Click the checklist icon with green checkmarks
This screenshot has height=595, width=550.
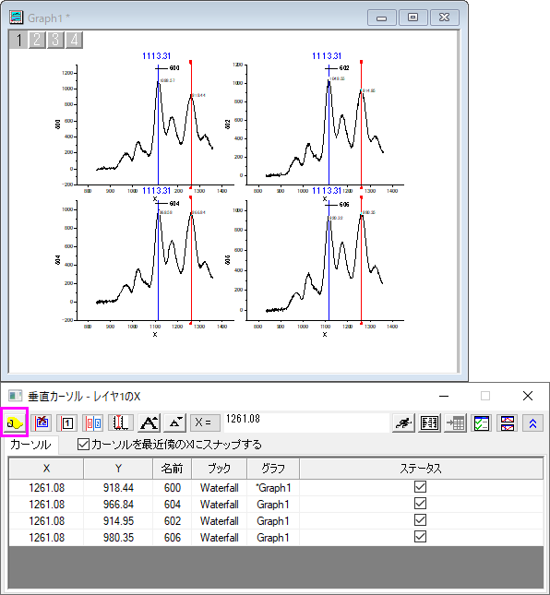coord(481,422)
